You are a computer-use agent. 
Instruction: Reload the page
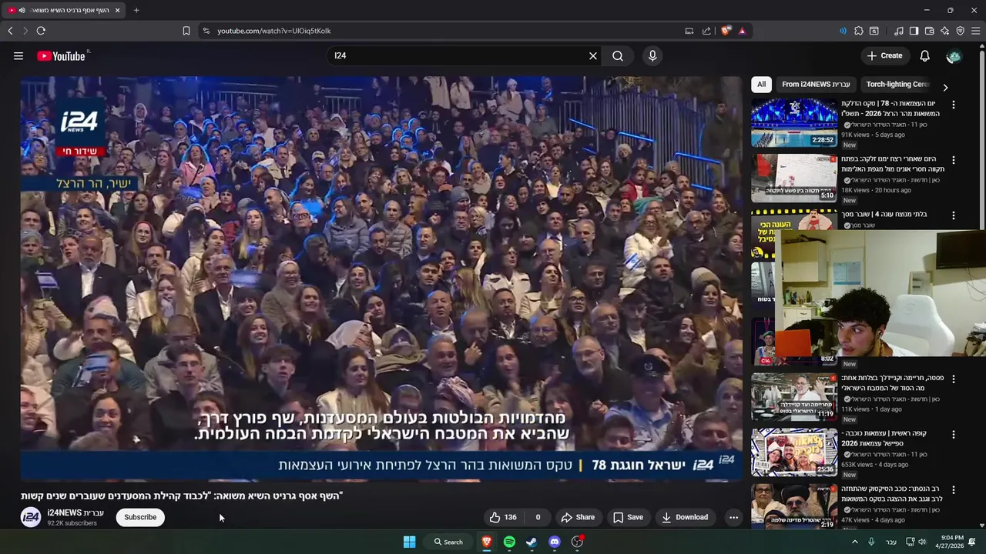coord(41,31)
